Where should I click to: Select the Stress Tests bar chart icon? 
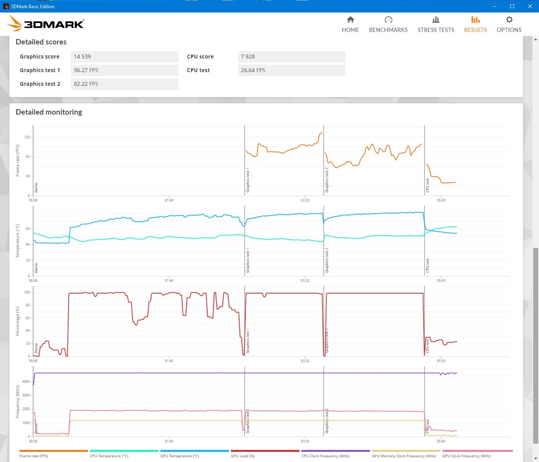[436, 19]
